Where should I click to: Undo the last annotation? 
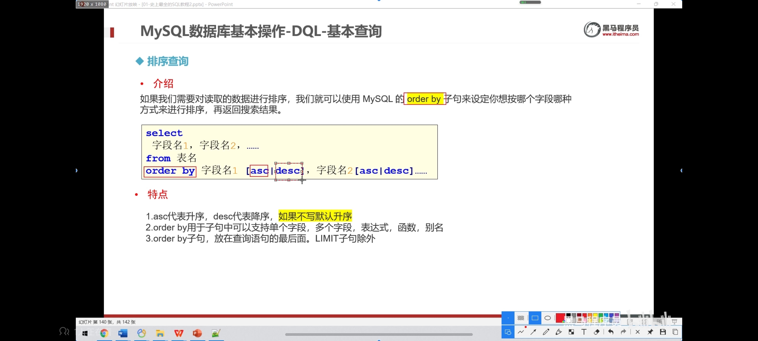coord(610,332)
